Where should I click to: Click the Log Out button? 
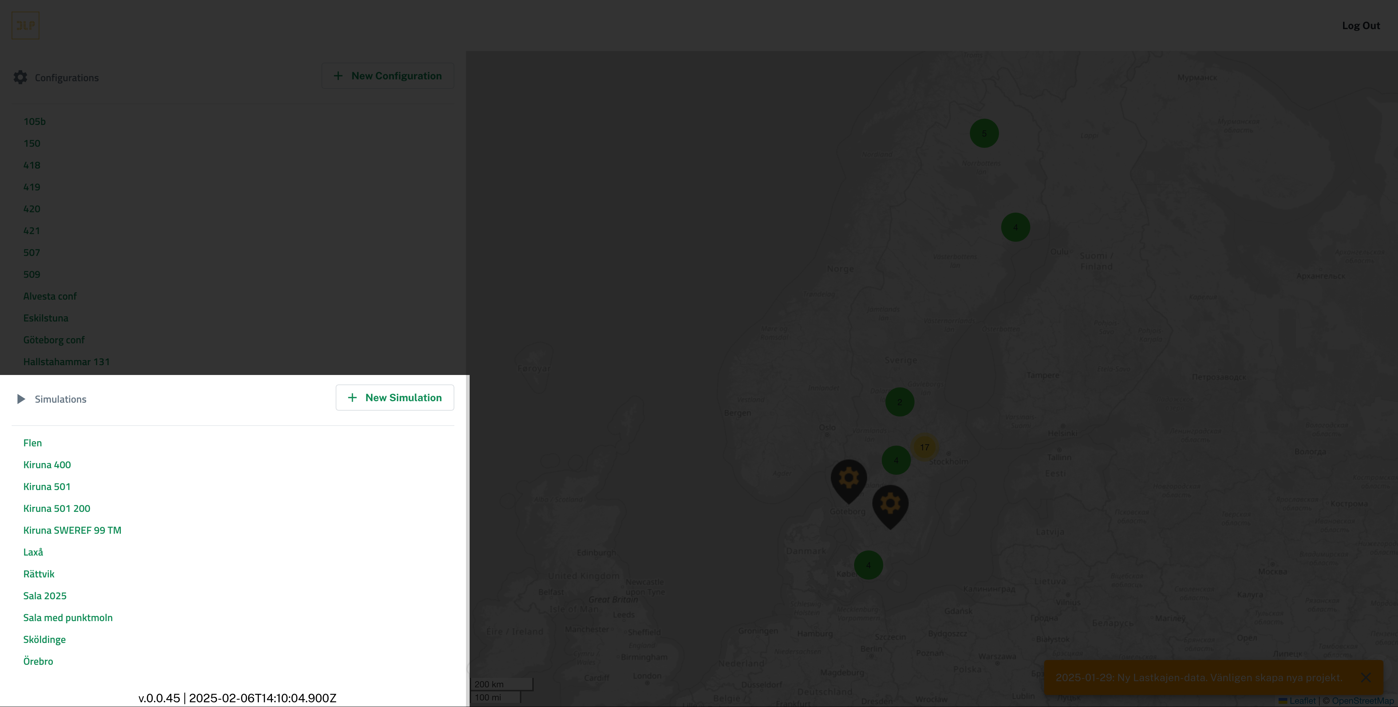point(1361,25)
